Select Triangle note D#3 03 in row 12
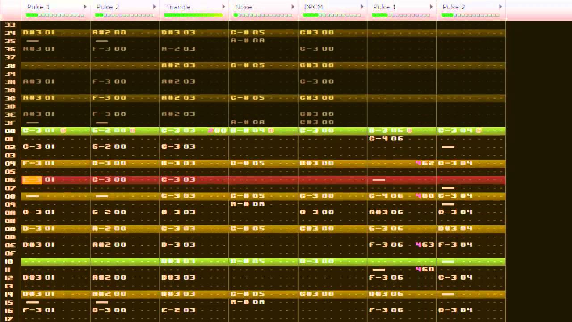 [x=178, y=277]
